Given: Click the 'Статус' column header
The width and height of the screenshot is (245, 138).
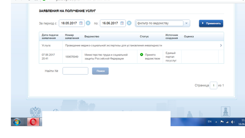Looking at the screenshot, I should (144, 36).
